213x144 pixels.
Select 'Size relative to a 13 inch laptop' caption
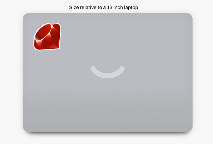pyautogui.click(x=104, y=7)
